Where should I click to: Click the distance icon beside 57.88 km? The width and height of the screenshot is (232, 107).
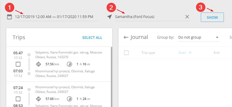pos(39,99)
